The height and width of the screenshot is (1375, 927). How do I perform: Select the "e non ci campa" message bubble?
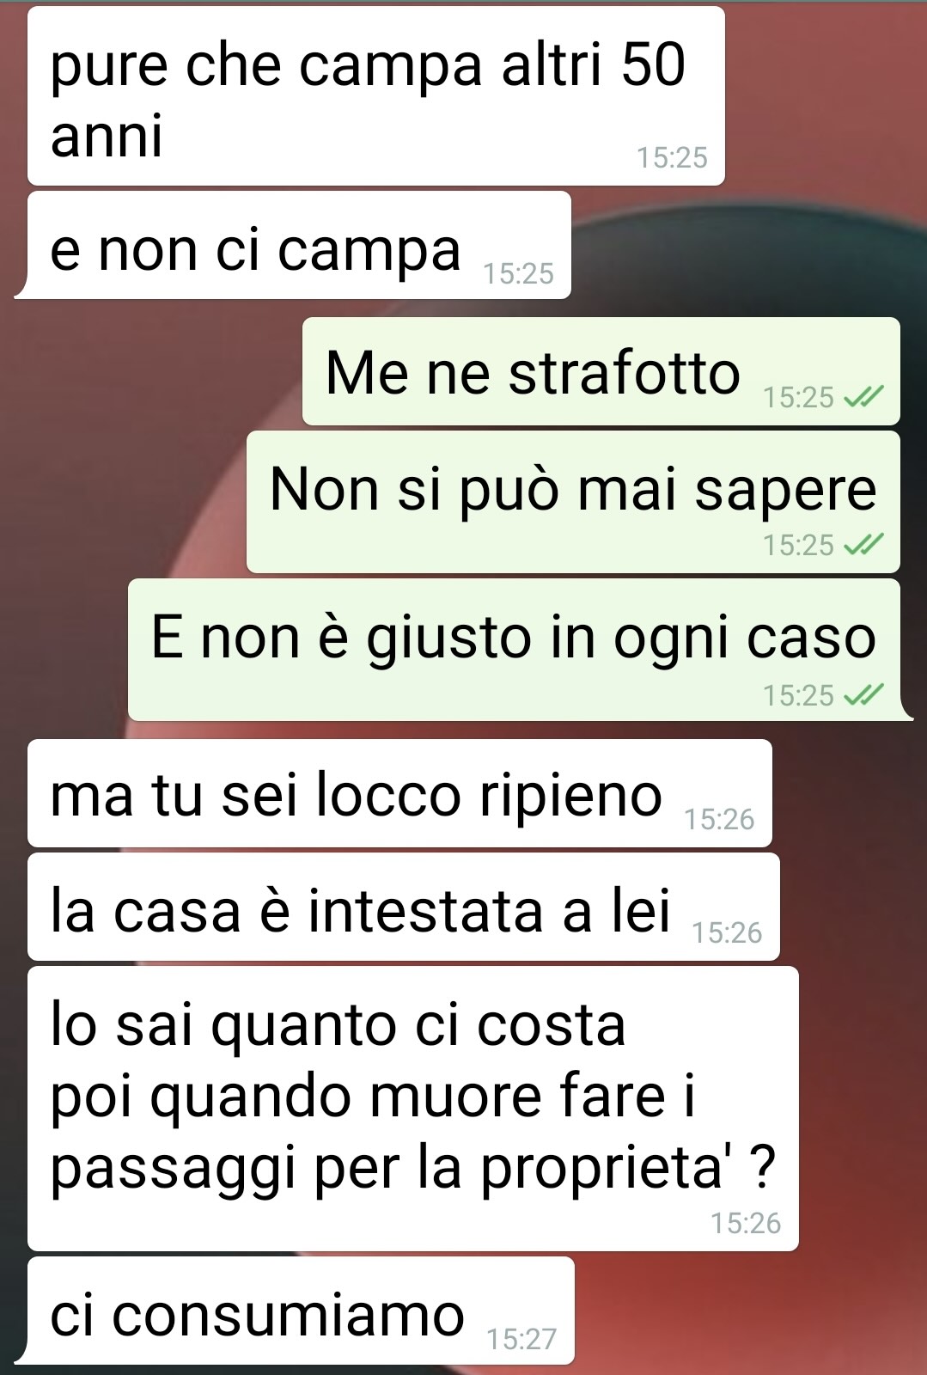[299, 245]
